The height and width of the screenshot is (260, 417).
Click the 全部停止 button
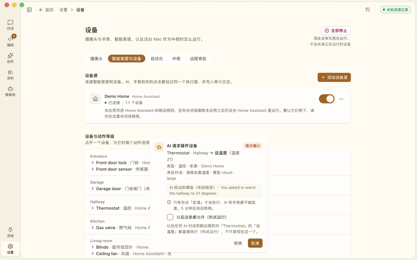pos(336,30)
